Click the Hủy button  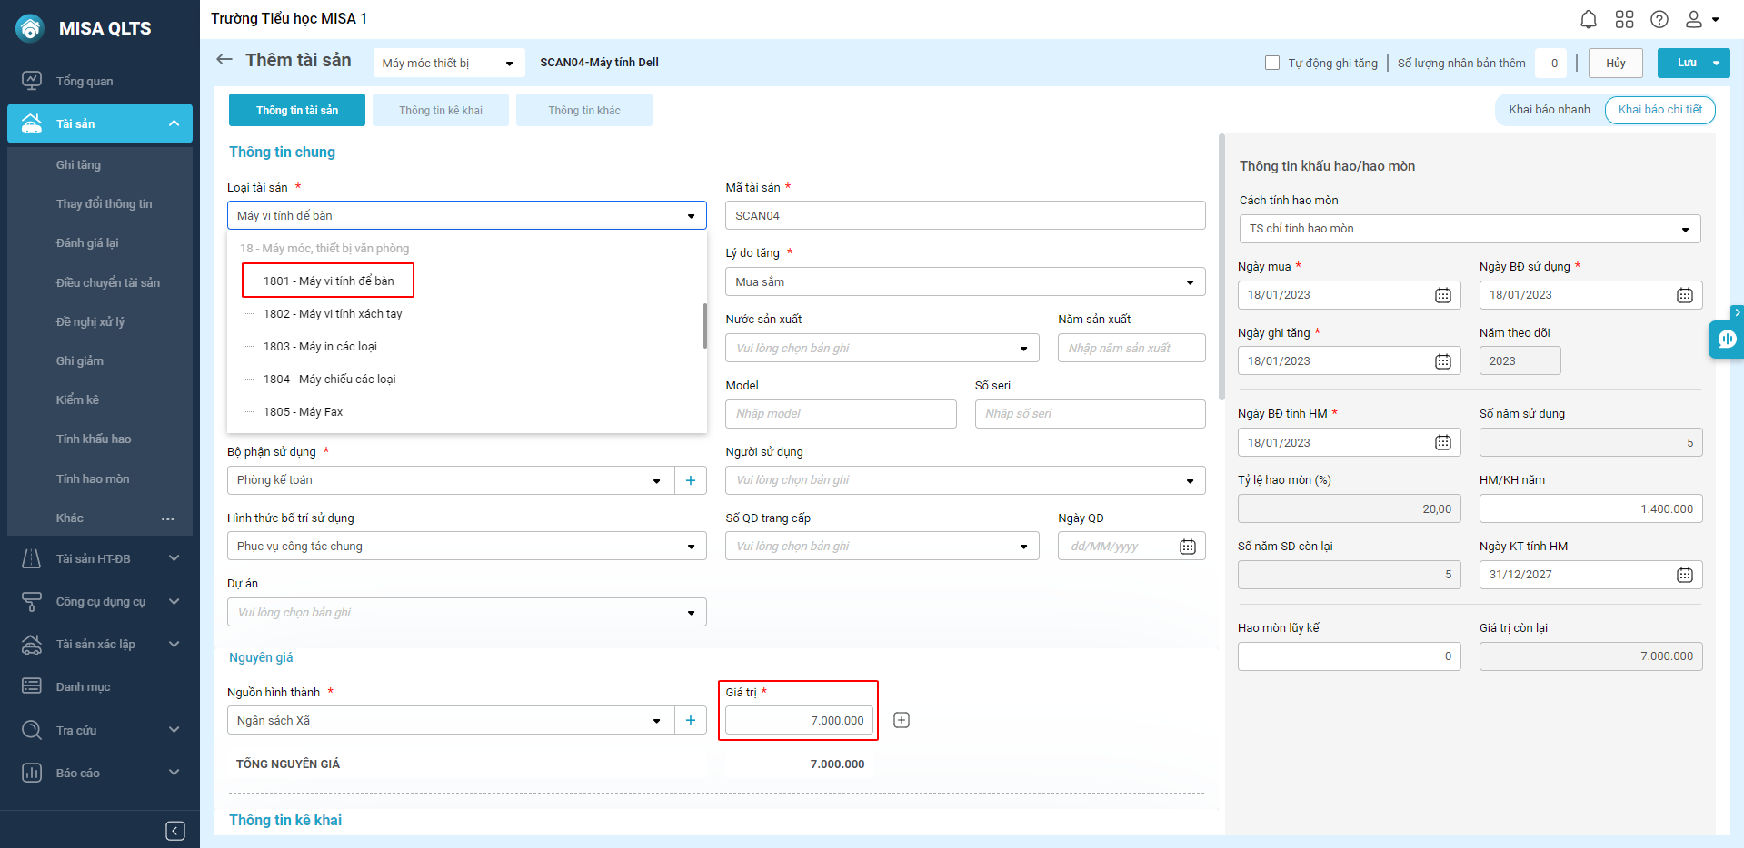1615,63
